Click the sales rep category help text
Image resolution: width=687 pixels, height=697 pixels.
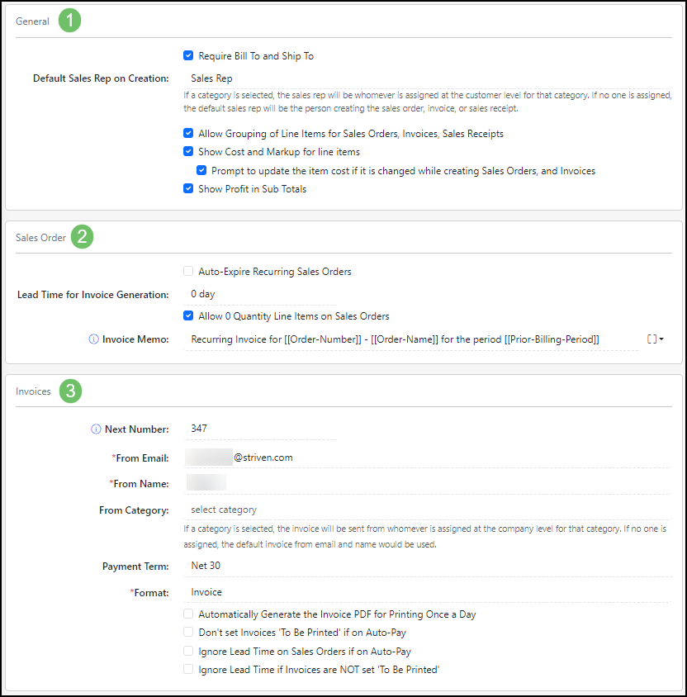(x=428, y=102)
